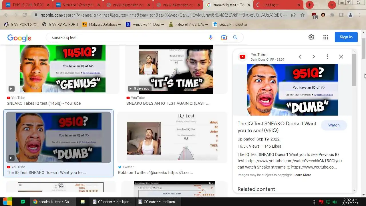Search by image with Google Lens

tap(224, 37)
